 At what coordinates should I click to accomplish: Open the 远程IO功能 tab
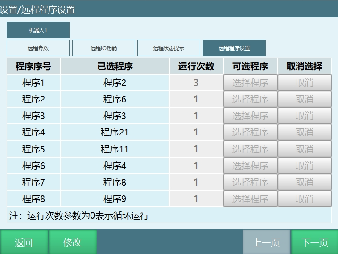point(104,48)
